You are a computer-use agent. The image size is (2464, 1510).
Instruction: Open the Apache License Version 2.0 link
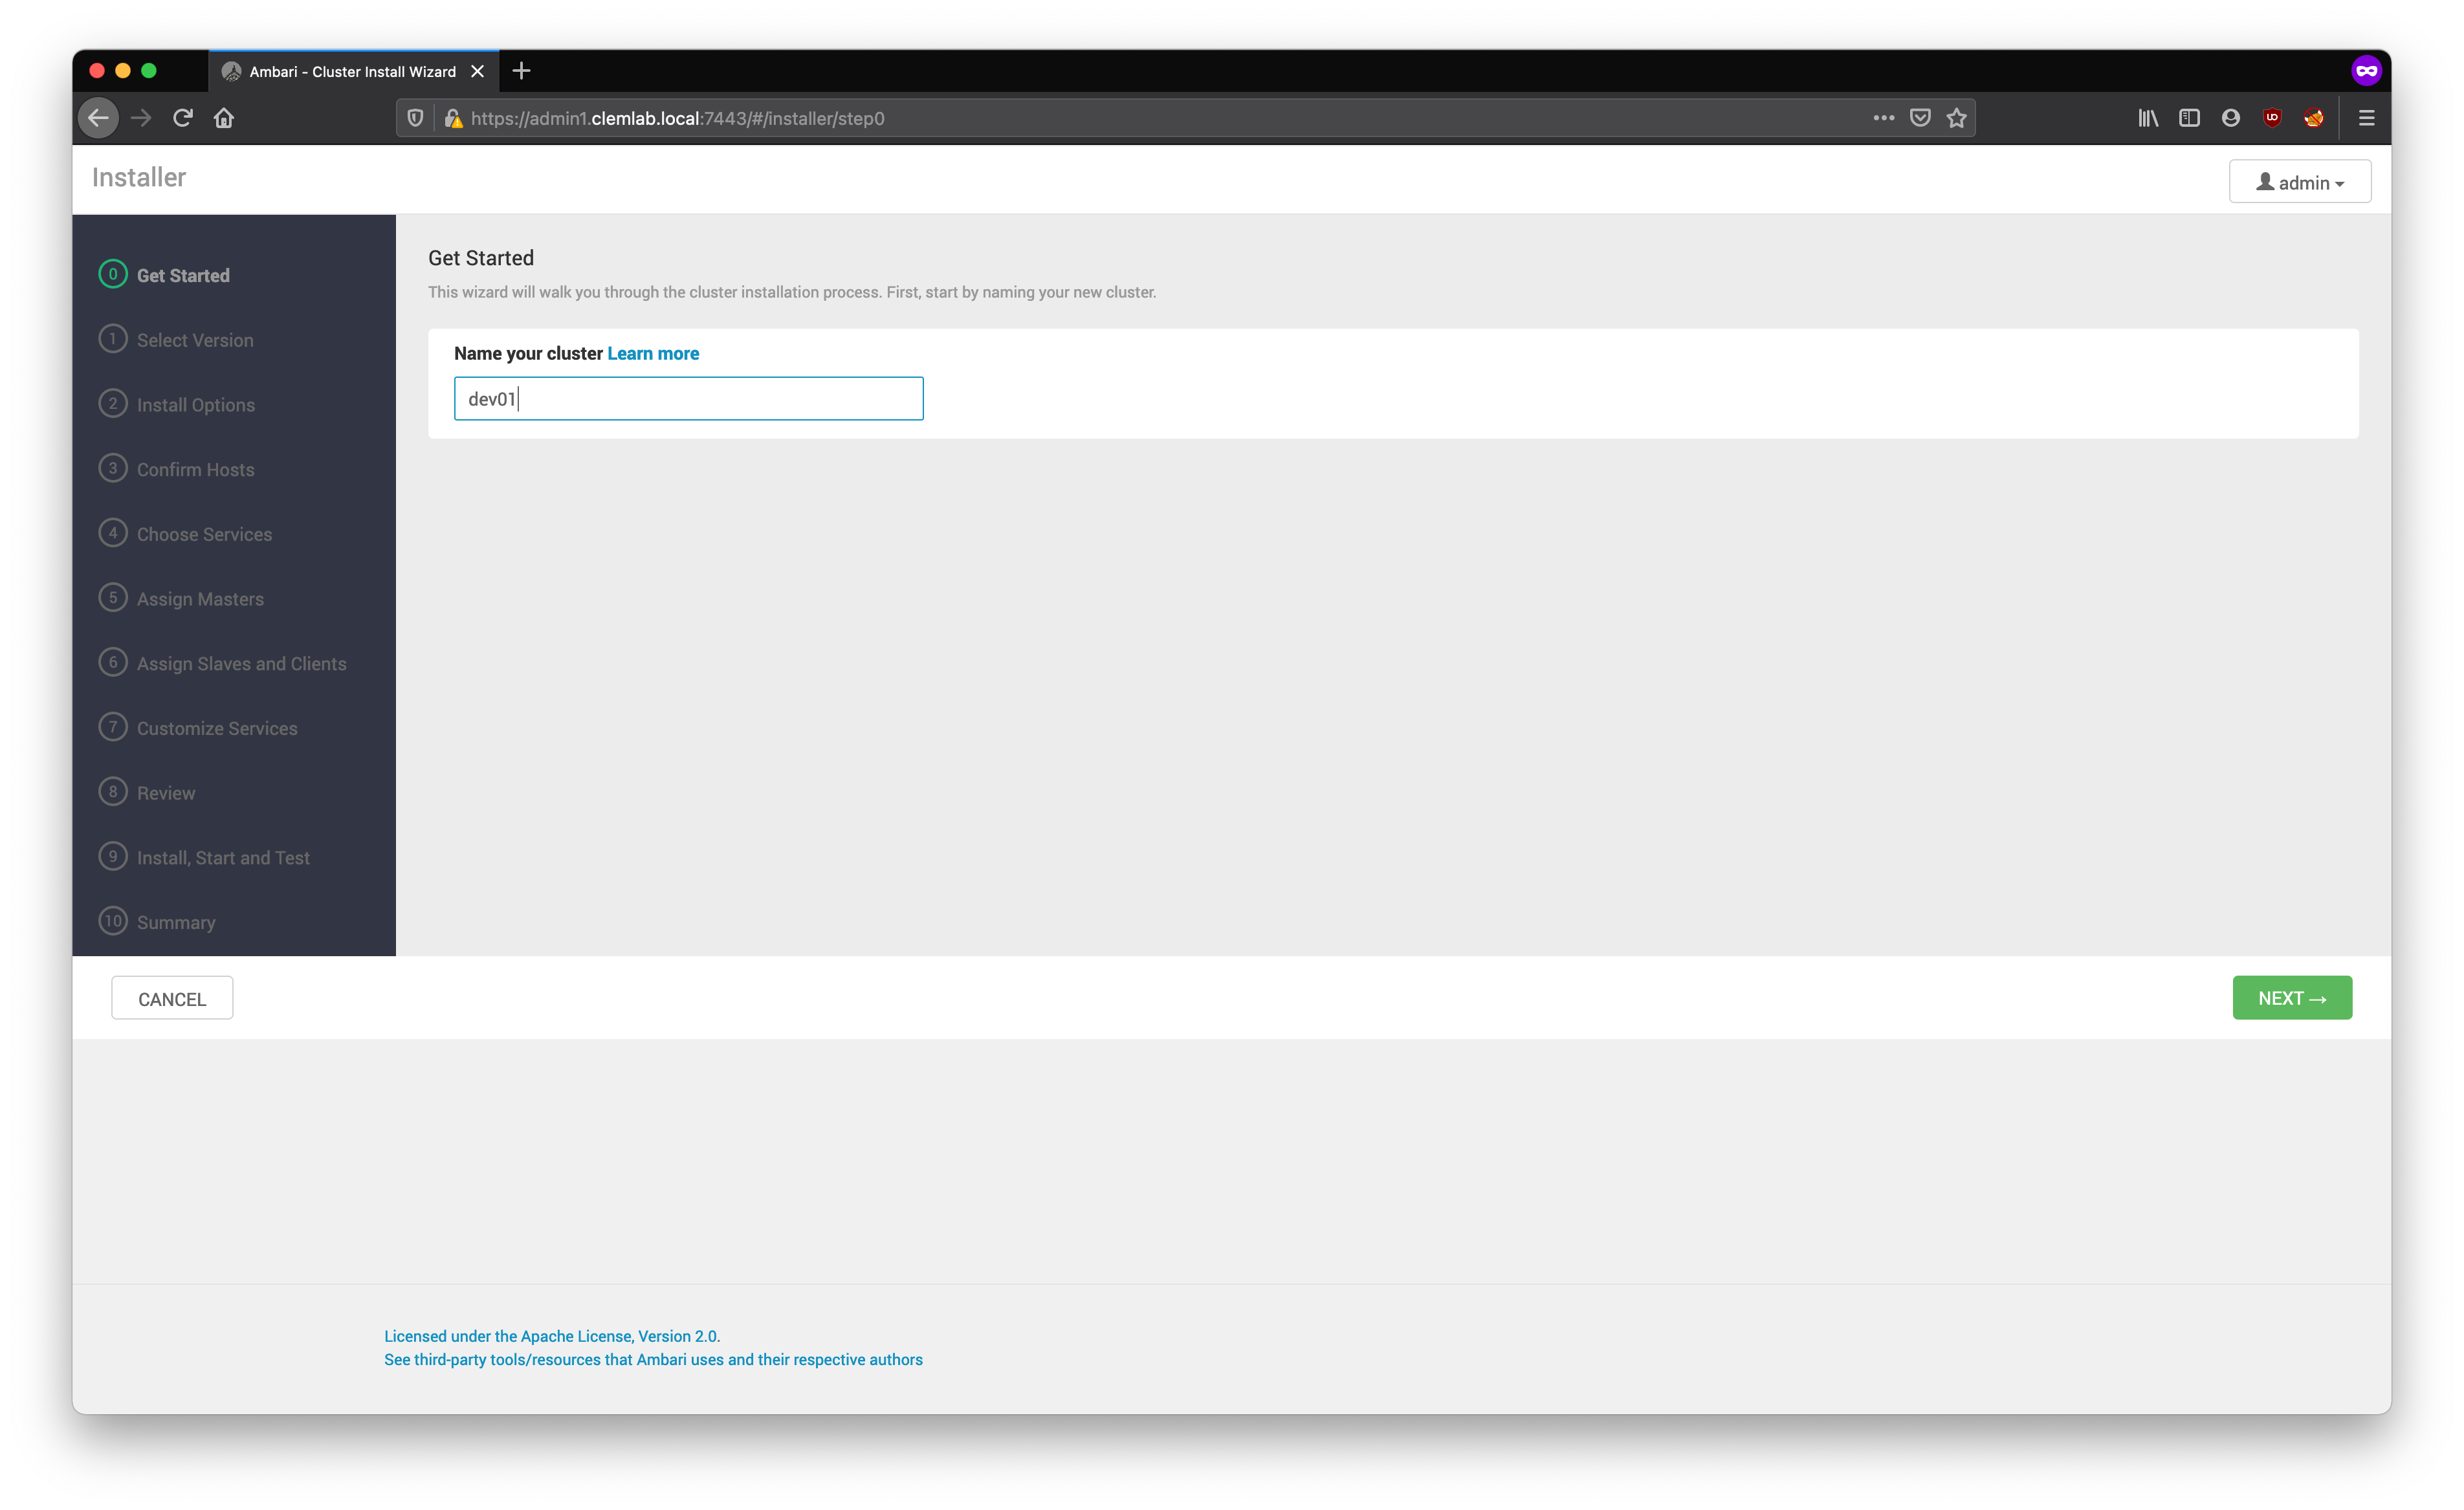pos(552,1336)
